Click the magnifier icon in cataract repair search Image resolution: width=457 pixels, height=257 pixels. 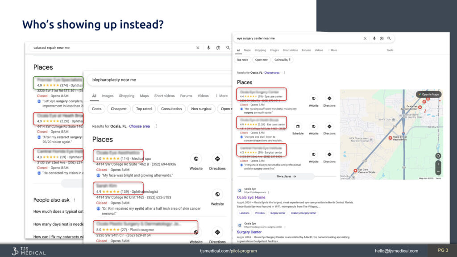point(228,47)
